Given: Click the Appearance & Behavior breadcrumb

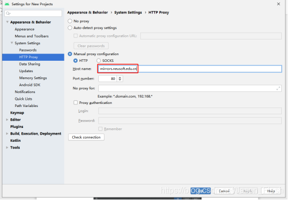Looking at the screenshot, I should pos(87,12).
